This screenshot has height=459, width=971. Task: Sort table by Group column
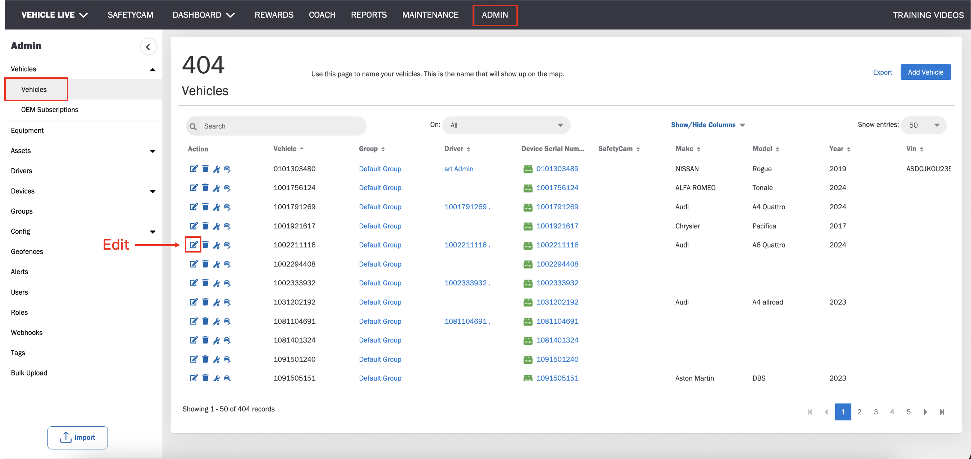tap(371, 149)
